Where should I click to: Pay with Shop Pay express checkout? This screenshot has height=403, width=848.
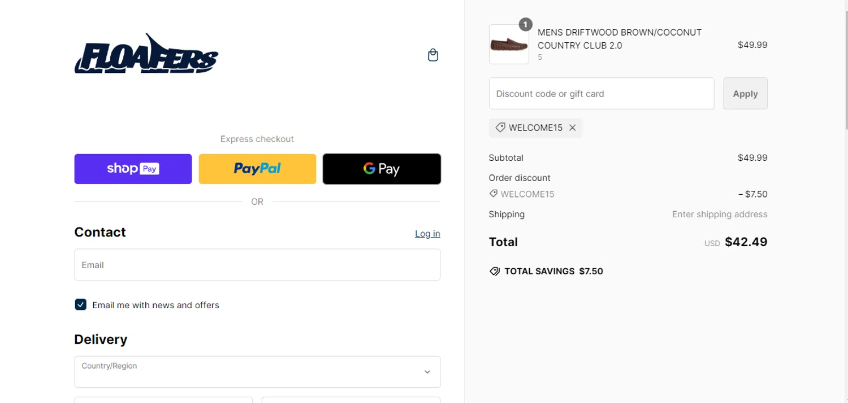pos(133,169)
